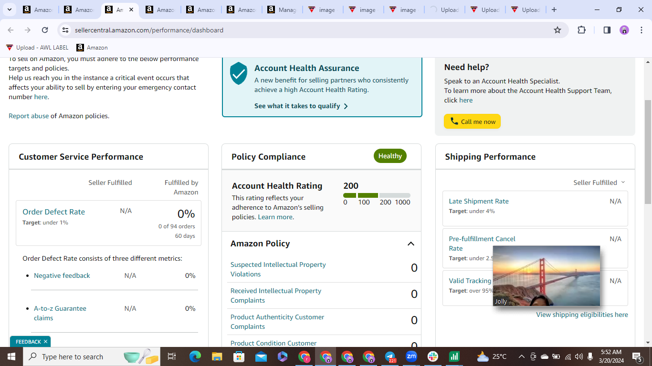652x366 pixels.
Task: Open the tab search dropdown arrow
Action: (9, 10)
